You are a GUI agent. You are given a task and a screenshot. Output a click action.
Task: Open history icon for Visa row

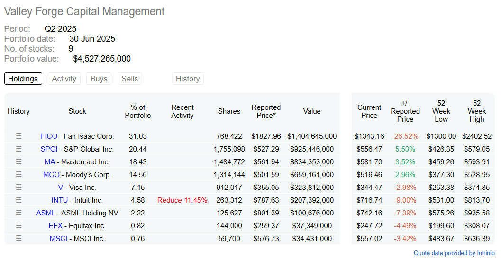point(19,187)
